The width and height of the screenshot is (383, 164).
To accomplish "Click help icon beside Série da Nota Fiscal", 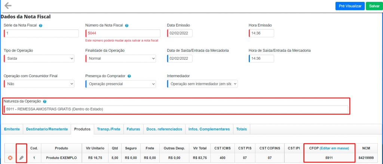I will click(40, 25).
